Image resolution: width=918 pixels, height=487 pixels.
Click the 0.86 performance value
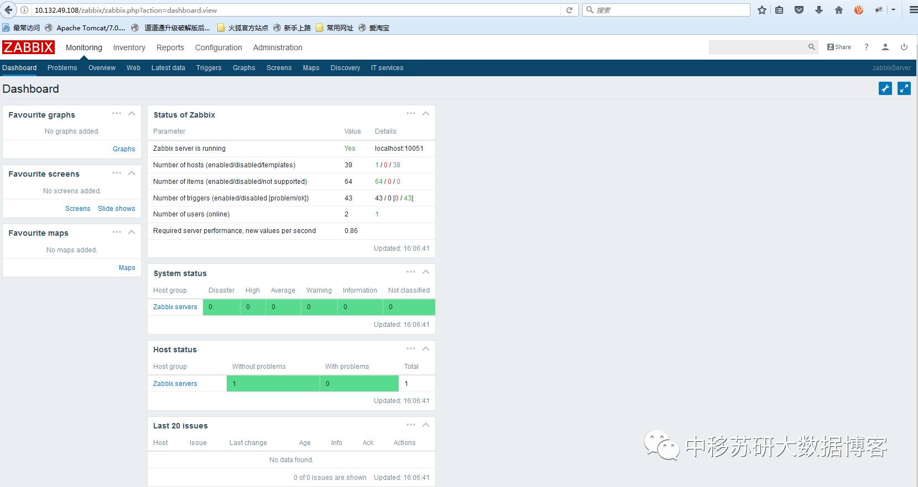[351, 231]
